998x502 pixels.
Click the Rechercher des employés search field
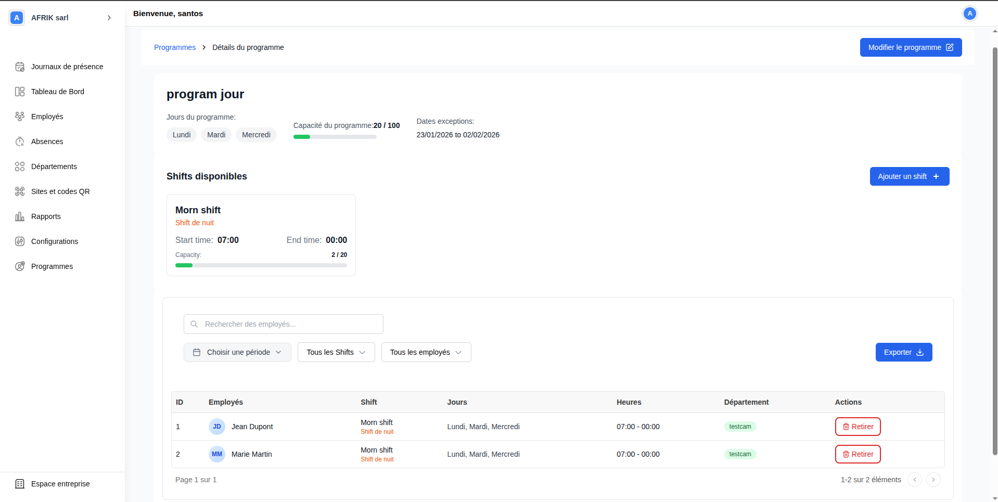(x=284, y=324)
